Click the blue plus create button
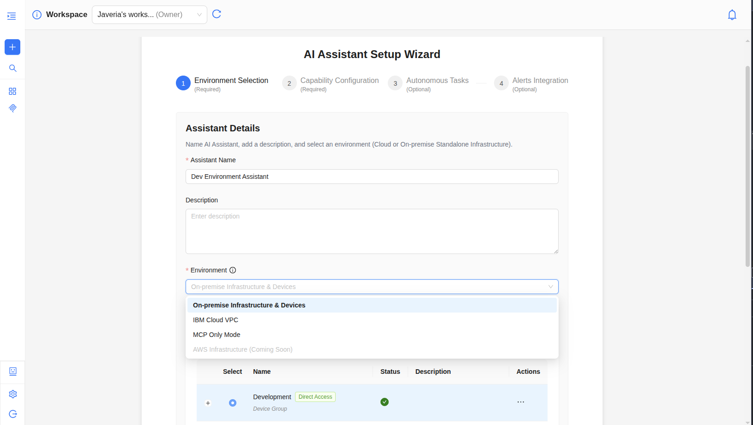This screenshot has width=753, height=425. (x=12, y=47)
